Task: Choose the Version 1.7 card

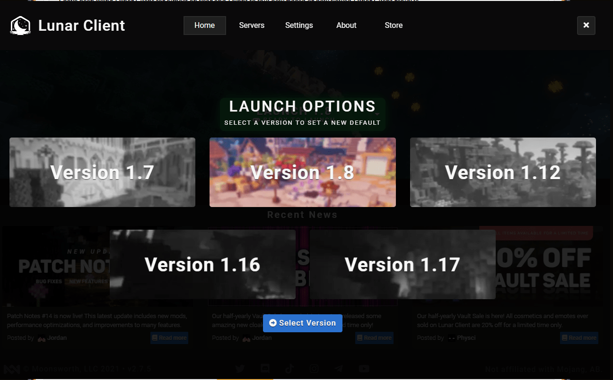Action: (102, 172)
